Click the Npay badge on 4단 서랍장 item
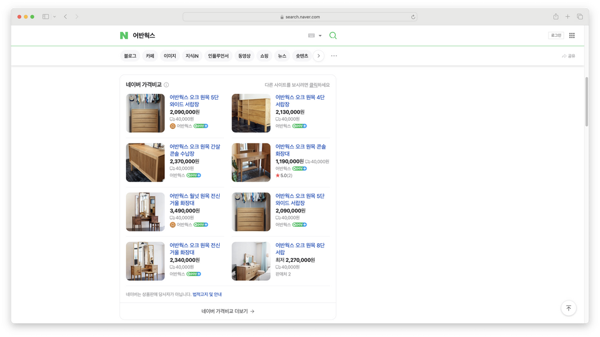The image size is (600, 337). point(299,126)
